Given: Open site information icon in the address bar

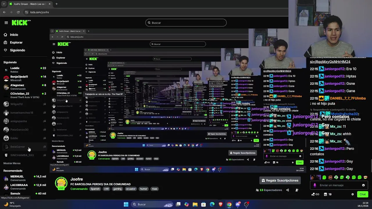Looking at the screenshot, I should (26, 12).
